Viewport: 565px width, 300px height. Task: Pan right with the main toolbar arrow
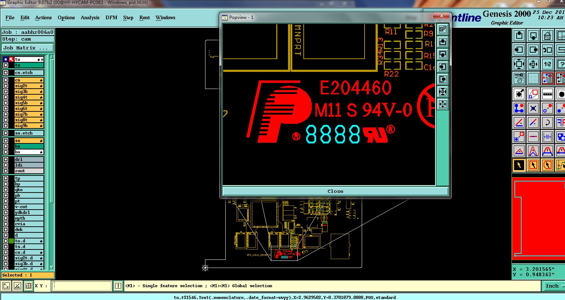[x=533, y=50]
